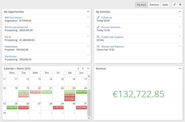
Task: Expand Create new coupons row dropdown
Action: [180, 36]
